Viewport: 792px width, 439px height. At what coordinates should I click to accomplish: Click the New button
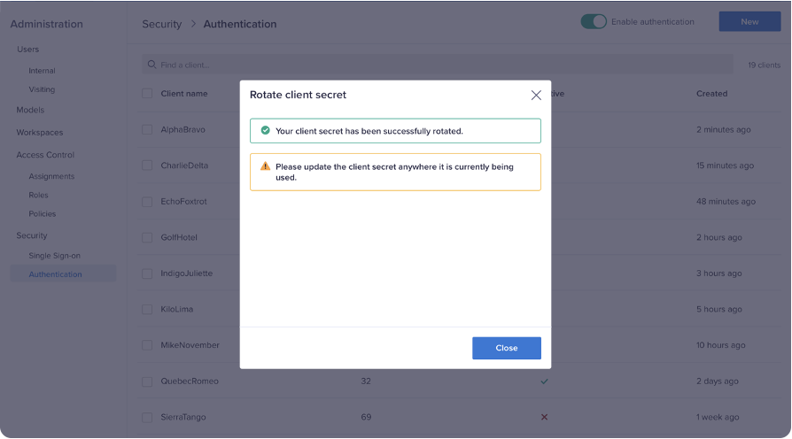749,22
